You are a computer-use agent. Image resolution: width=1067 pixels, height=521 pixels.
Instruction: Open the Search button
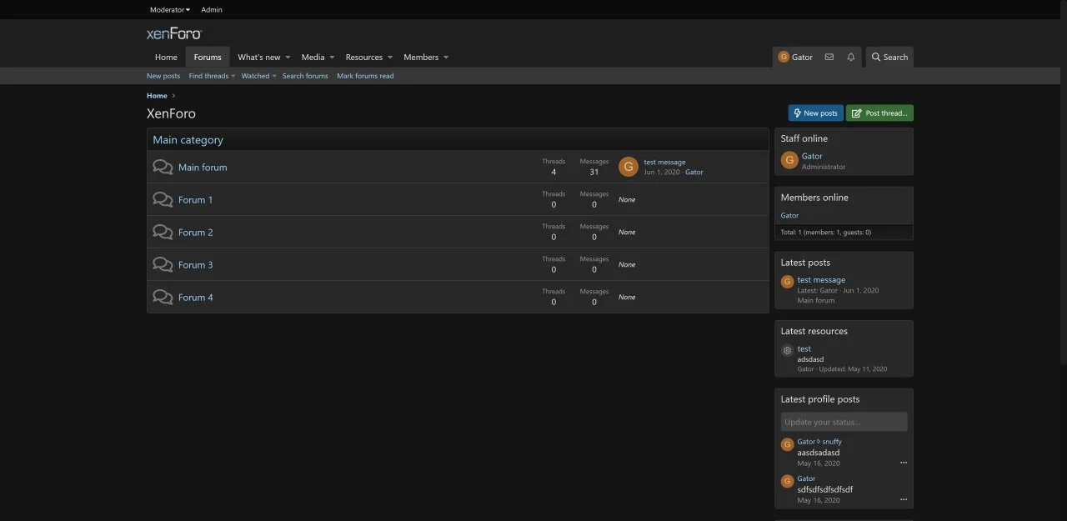[x=889, y=58]
